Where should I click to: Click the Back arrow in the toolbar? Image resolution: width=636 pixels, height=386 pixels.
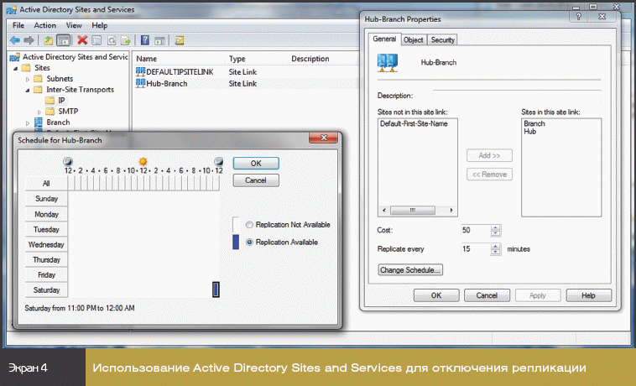tap(14, 39)
